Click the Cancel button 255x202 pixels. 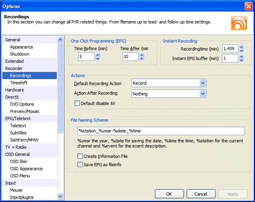pyautogui.click(x=200, y=194)
